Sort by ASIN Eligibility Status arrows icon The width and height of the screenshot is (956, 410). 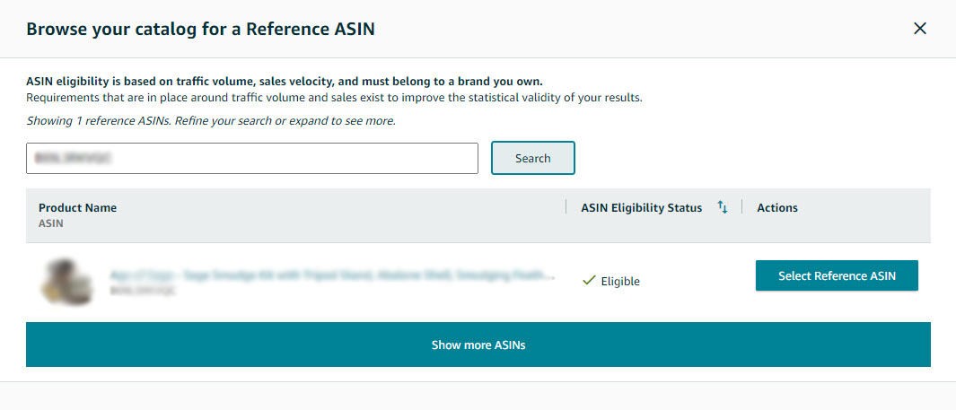(x=723, y=207)
